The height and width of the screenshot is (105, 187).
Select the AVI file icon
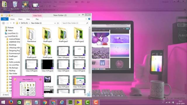point(48,79)
